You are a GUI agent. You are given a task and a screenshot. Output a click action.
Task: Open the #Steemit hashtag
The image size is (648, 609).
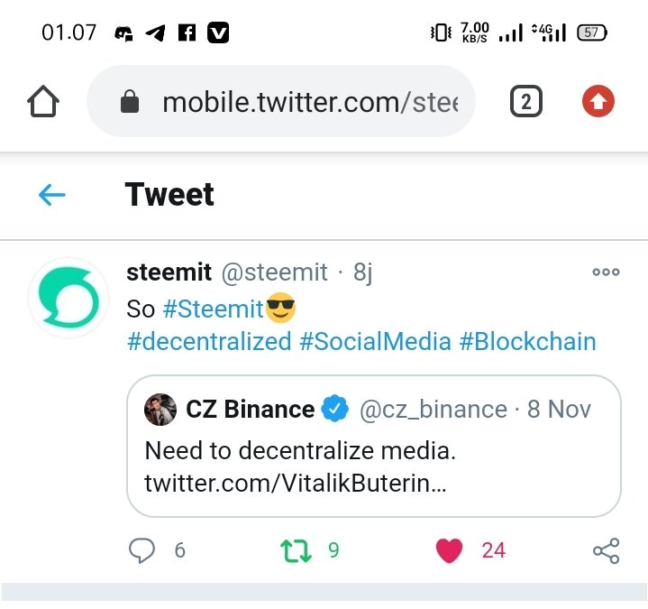tap(214, 309)
